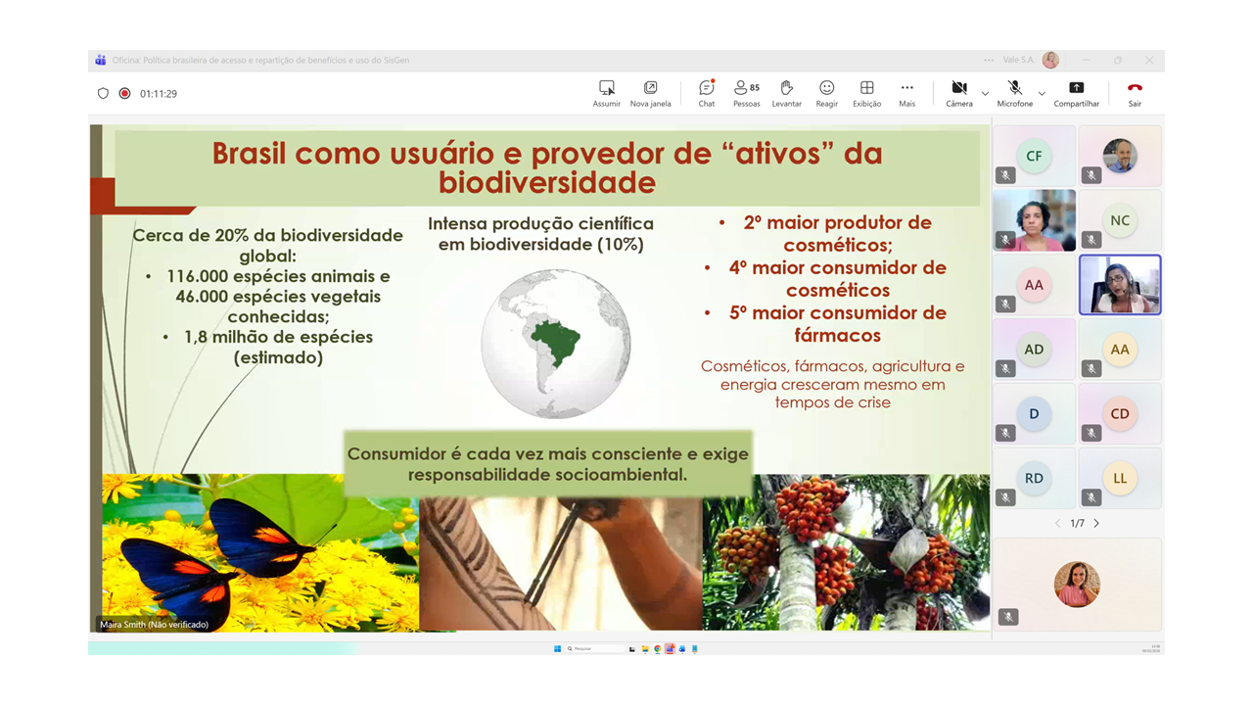Image resolution: width=1253 pixels, height=705 pixels.
Task: Click the 1/7 page indicator
Action: coord(1077,524)
